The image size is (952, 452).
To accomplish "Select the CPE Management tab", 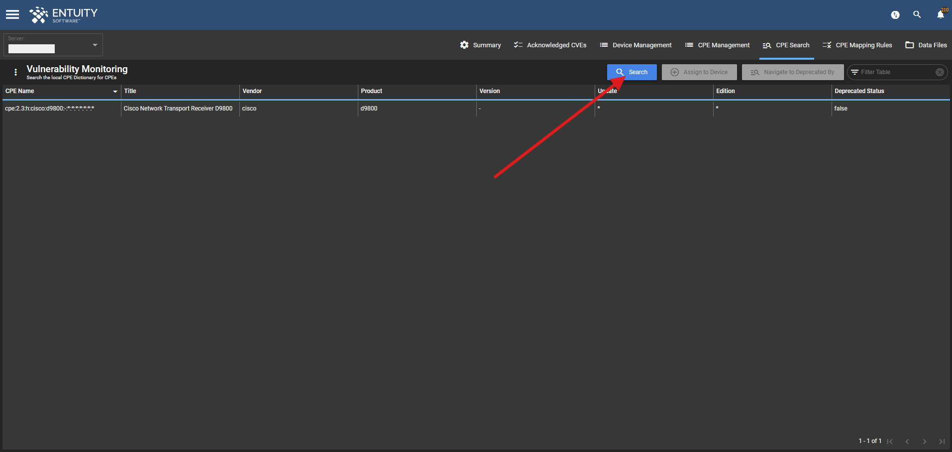I will point(717,45).
